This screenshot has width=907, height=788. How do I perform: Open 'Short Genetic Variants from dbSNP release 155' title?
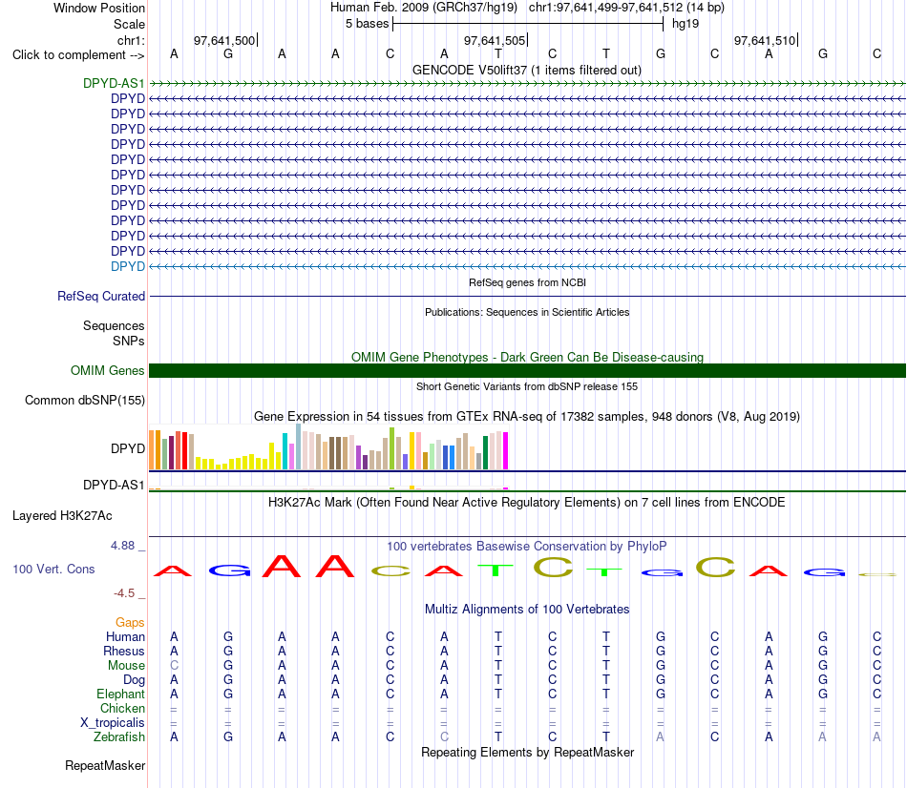pos(527,386)
